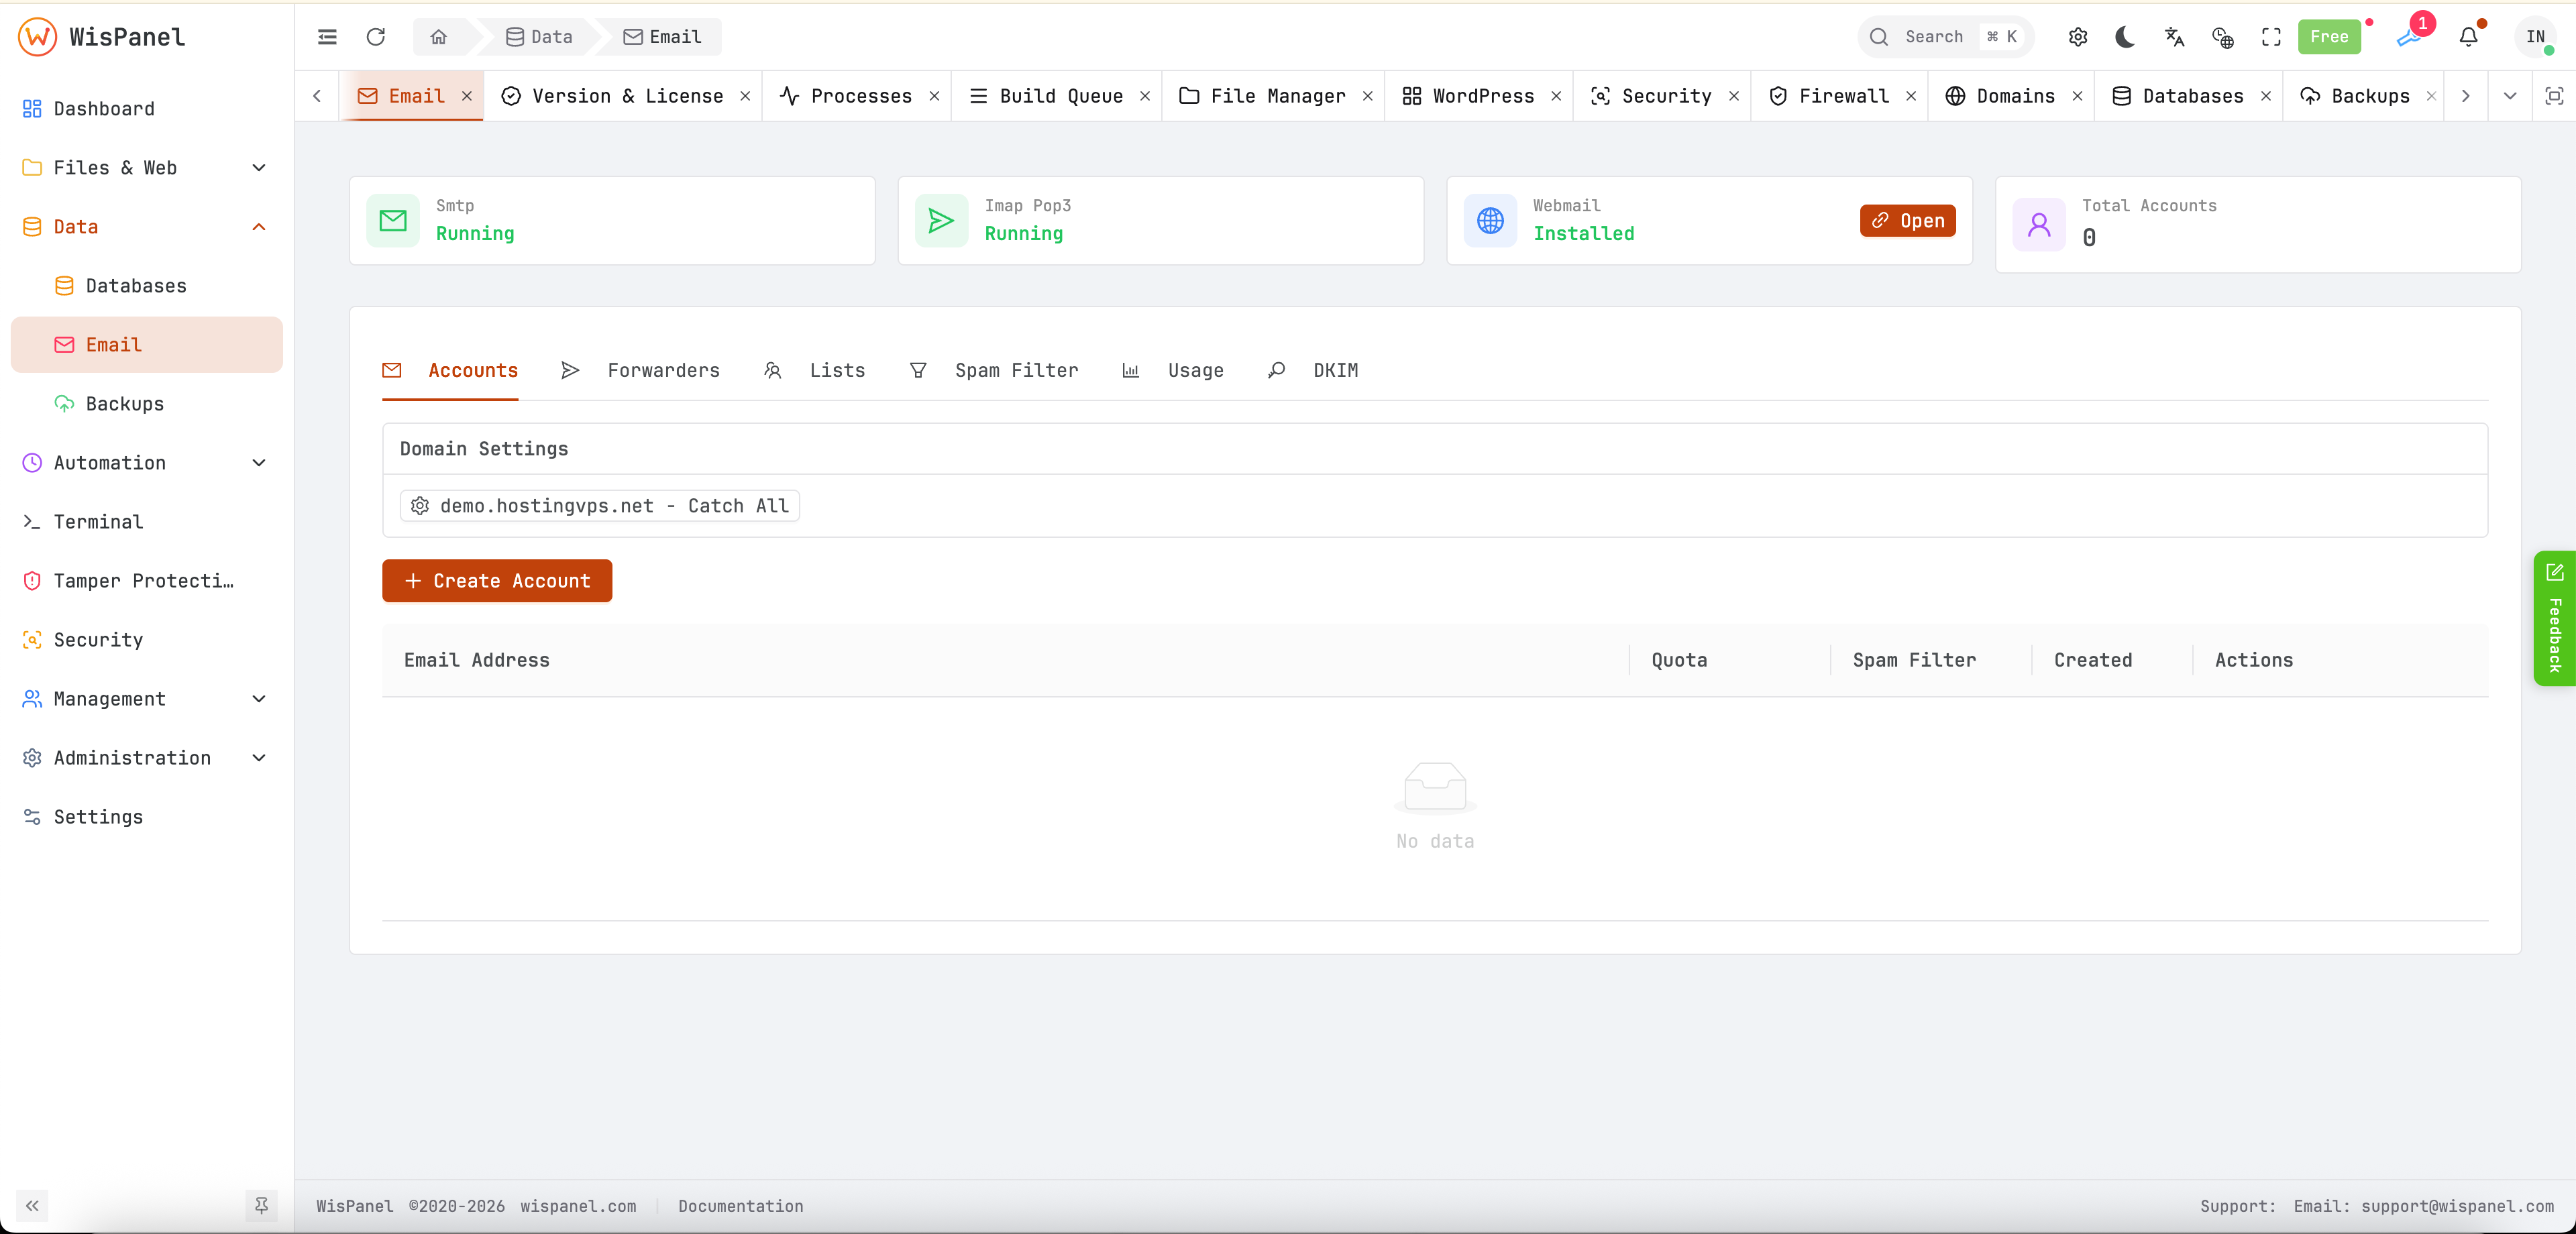Open the tab list dropdown arrow
The height and width of the screenshot is (1234, 2576).
pyautogui.click(x=2510, y=96)
